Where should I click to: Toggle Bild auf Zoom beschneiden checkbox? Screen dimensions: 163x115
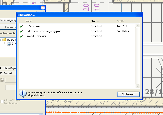[2, 102]
